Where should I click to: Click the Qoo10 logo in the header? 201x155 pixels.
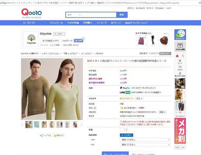pos(31,14)
